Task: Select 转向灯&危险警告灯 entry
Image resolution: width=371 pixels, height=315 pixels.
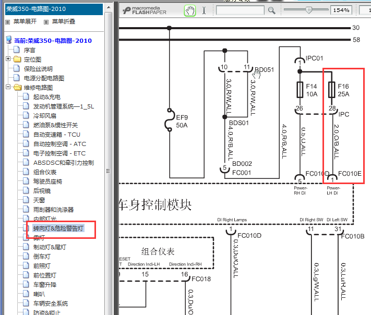Action: click(x=58, y=228)
